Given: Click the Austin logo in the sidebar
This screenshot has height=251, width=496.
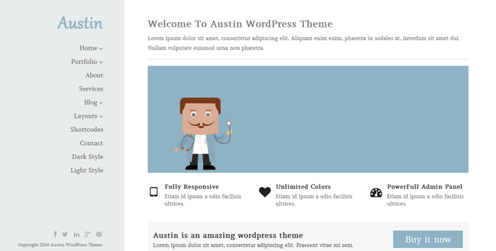Looking at the screenshot, I should point(81,23).
